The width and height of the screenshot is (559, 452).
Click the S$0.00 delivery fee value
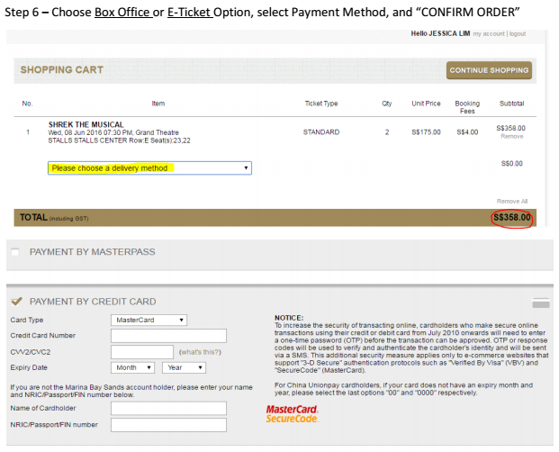[x=512, y=164]
